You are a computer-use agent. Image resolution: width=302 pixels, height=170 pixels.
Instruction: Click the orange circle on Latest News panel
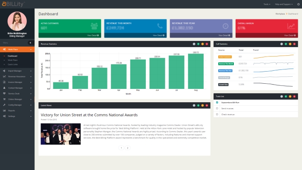click(x=202, y=105)
